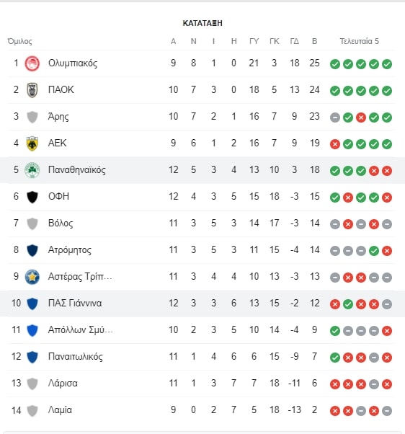Click the Ολυμπιακός team crest

(32, 63)
